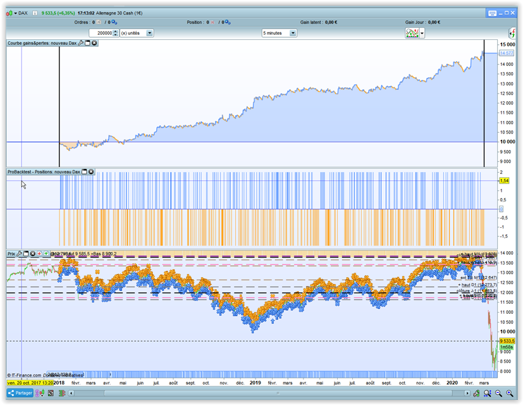523x405 pixels.
Task: Click the 14 577 equity value label
Action: coord(507,53)
